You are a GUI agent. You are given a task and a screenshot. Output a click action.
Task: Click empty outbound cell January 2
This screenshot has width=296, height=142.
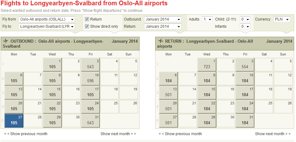pyautogui.click(x=72, y=64)
